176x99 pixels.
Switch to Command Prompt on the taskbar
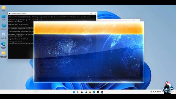click(102, 92)
